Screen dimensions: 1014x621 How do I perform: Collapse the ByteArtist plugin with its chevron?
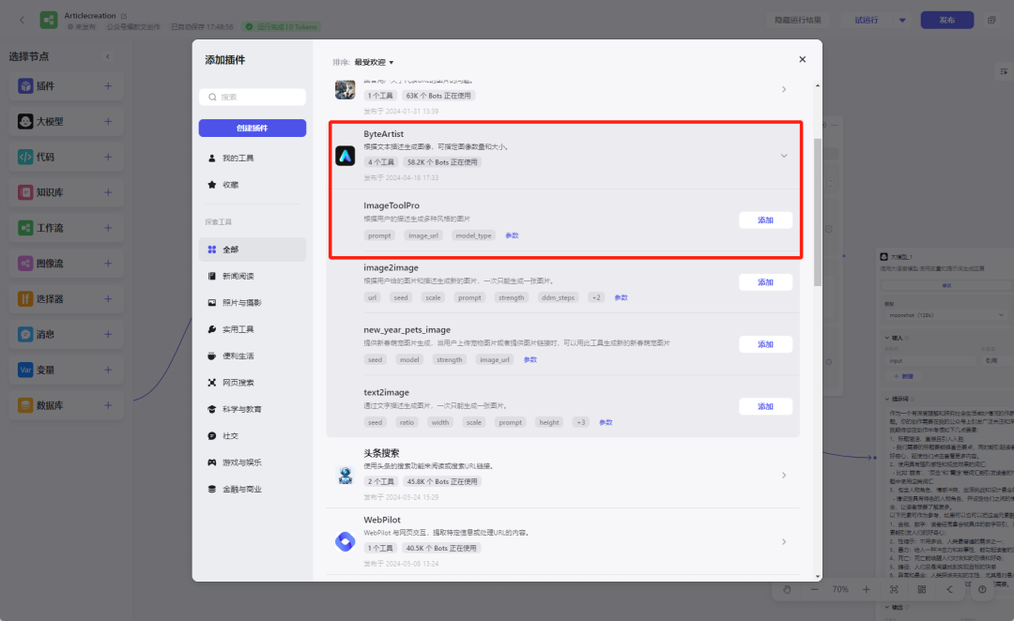(x=784, y=156)
